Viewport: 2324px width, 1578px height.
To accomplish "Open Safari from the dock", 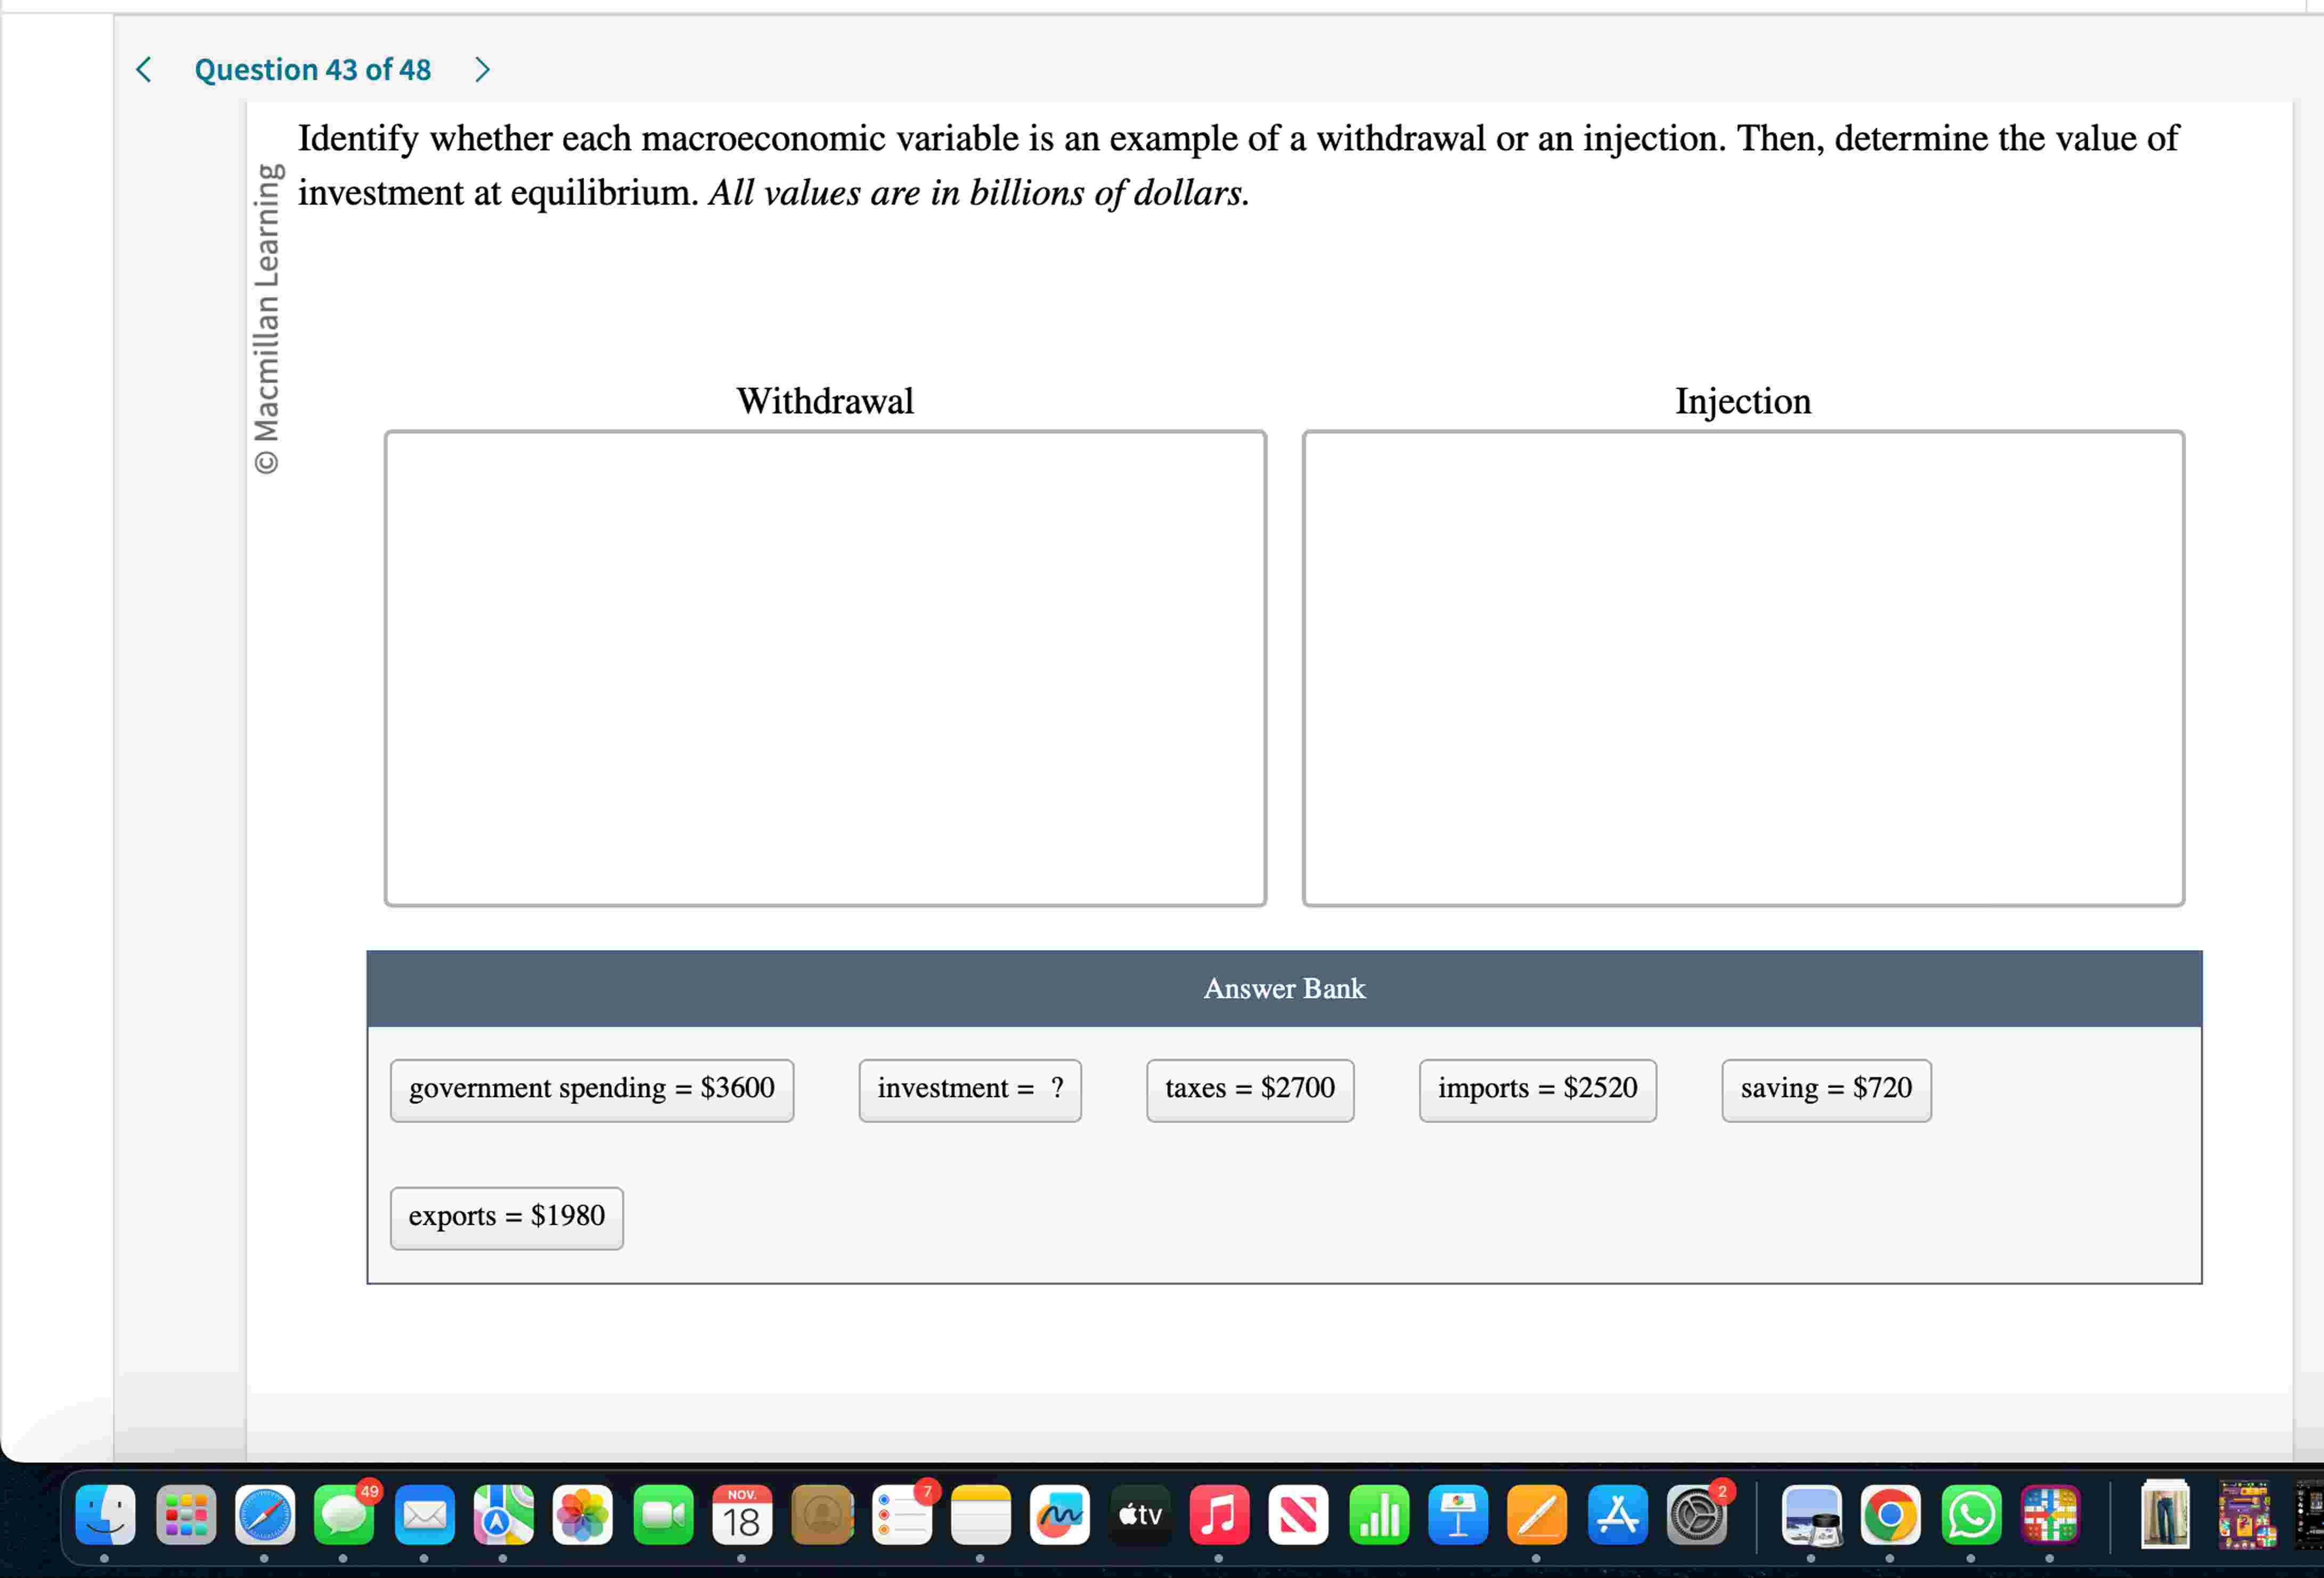I will click(x=263, y=1515).
